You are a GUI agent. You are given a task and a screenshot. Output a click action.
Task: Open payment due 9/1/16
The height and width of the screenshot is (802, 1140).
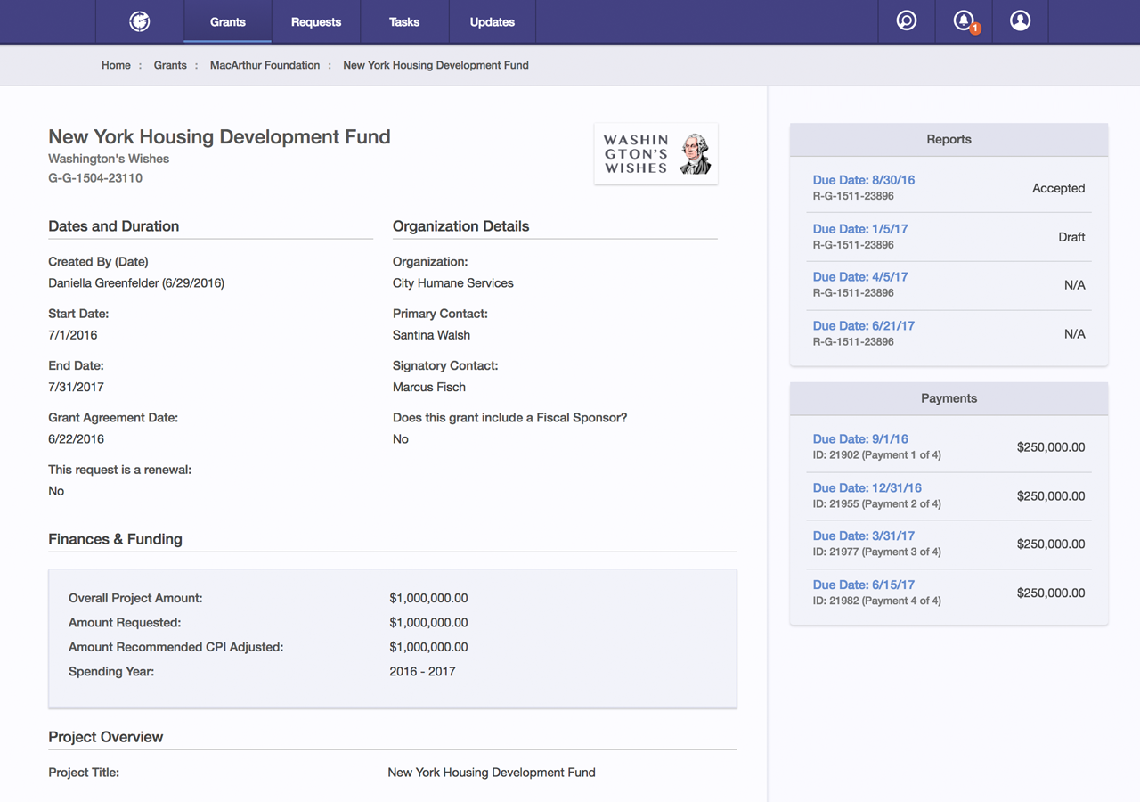pyautogui.click(x=859, y=439)
